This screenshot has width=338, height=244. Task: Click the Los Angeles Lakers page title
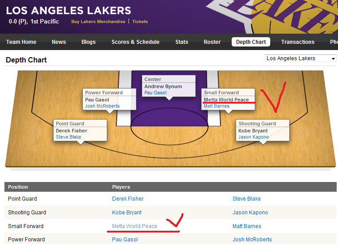[x=69, y=11]
